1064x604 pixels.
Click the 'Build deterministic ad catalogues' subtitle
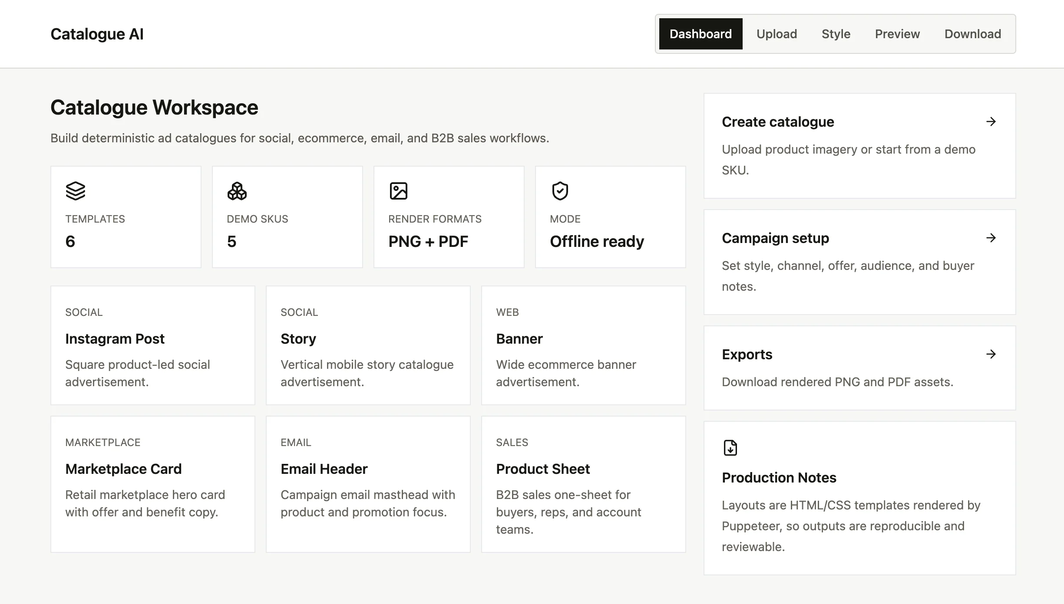coord(300,138)
